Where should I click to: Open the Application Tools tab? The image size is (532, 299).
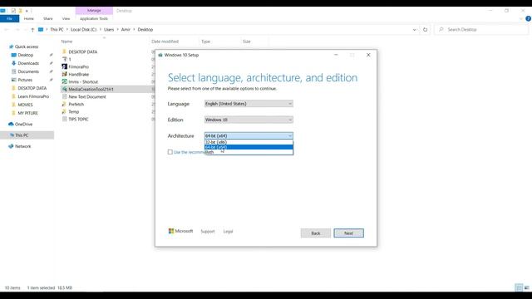pyautogui.click(x=94, y=18)
